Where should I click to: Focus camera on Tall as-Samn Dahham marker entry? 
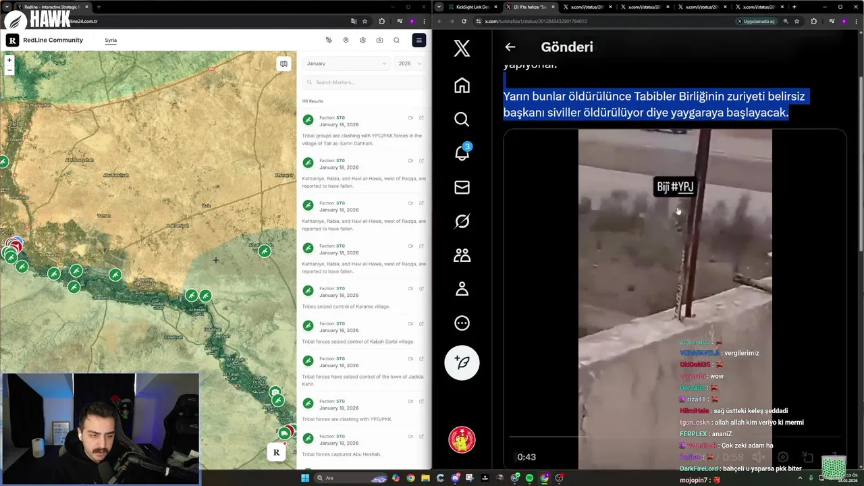click(x=410, y=117)
